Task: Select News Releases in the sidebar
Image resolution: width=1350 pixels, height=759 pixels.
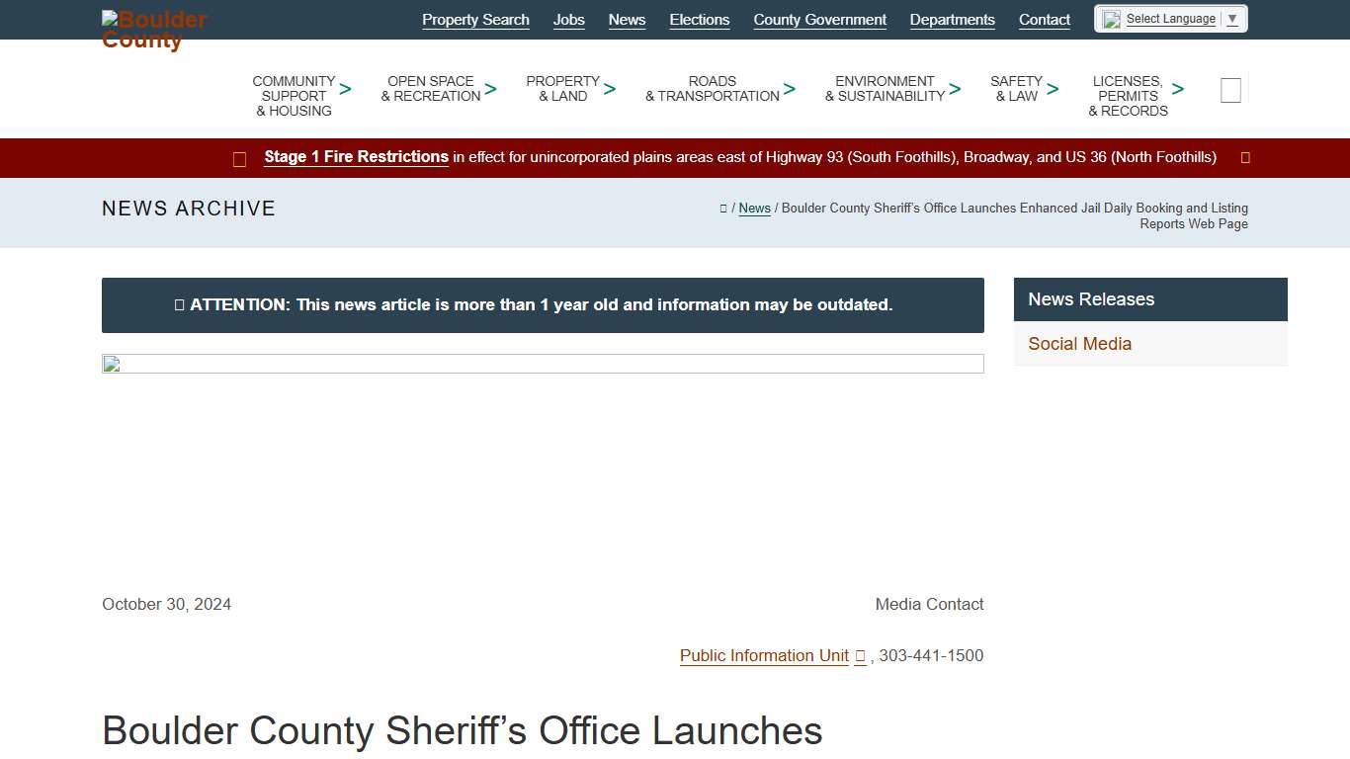Action: tap(1090, 298)
